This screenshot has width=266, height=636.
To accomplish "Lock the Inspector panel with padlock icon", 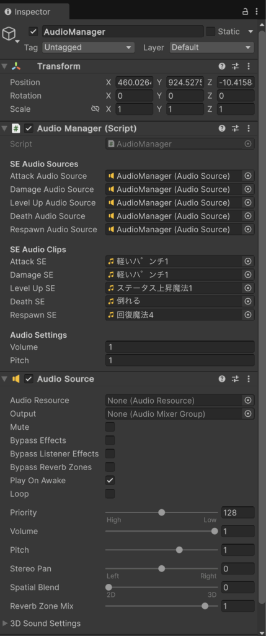I will 245,12.
